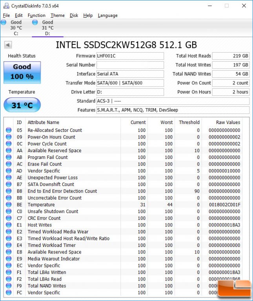Select the D: drive Good status tab
The image size is (253, 301).
[47, 28]
